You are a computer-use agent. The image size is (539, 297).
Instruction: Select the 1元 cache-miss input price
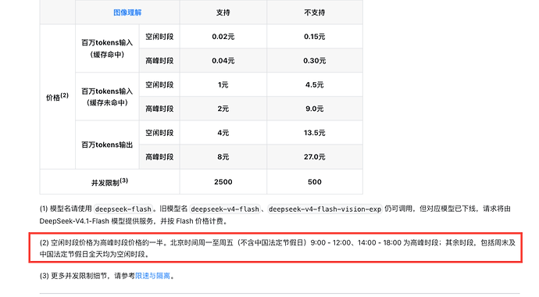[x=223, y=84]
